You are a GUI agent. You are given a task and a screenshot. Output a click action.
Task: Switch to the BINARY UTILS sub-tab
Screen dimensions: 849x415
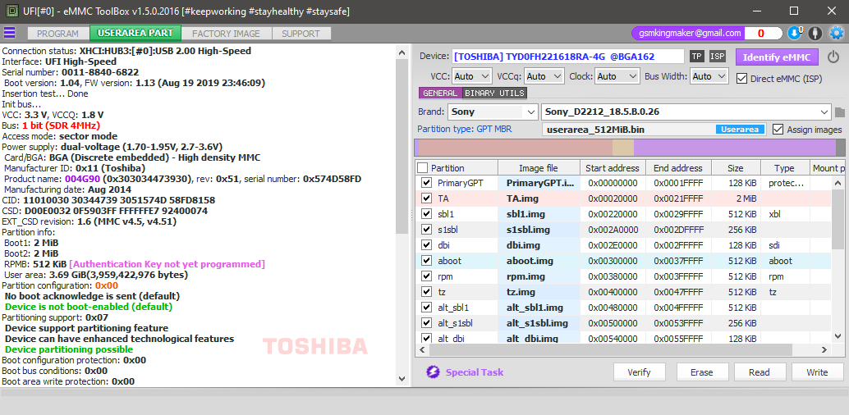click(x=494, y=93)
